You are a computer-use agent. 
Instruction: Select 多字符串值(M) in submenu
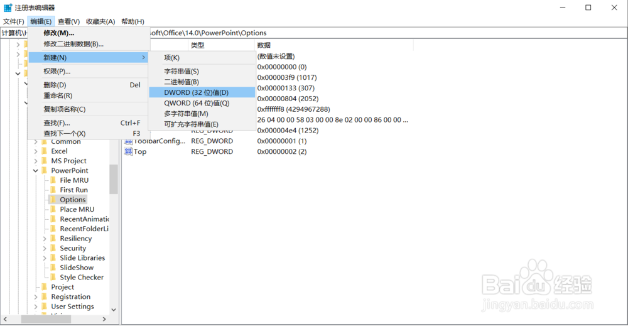(x=202, y=114)
